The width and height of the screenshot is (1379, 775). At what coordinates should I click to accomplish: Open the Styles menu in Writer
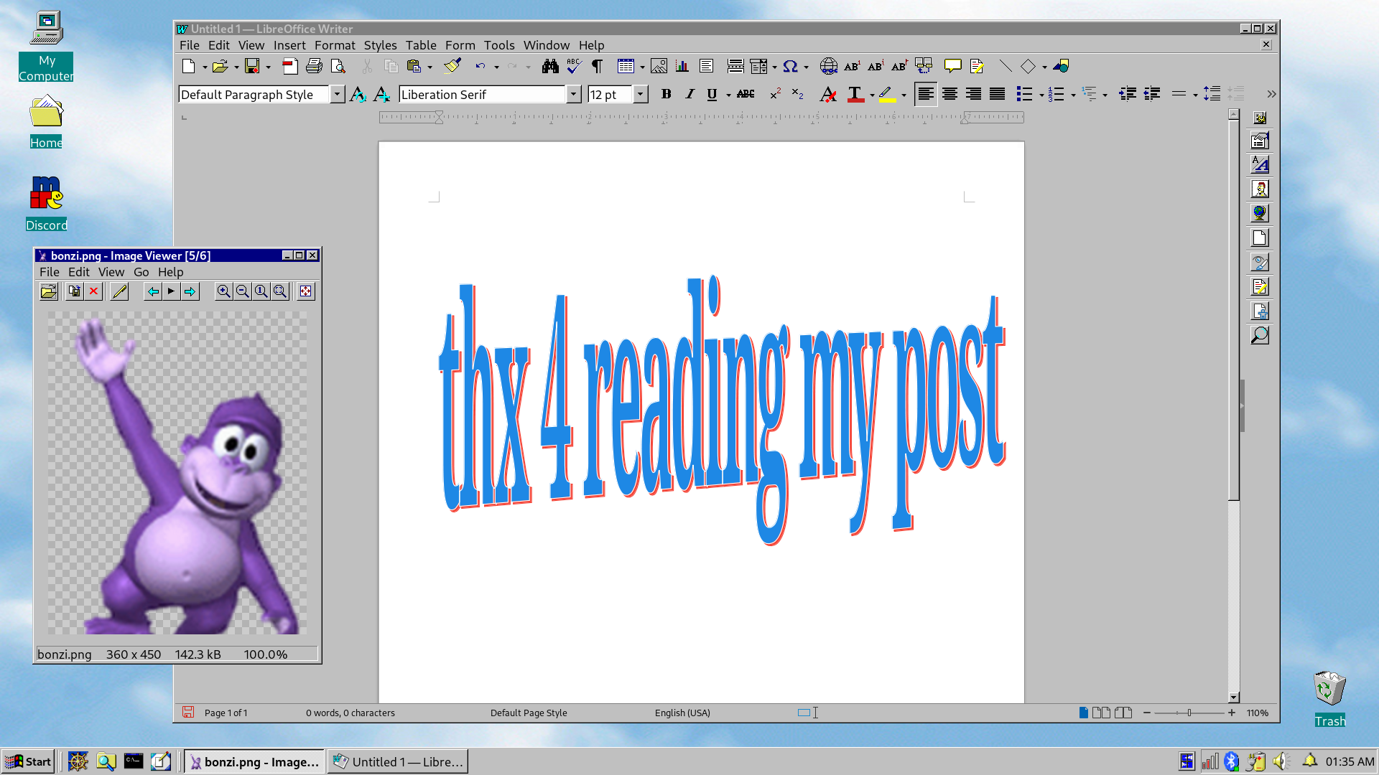pos(380,45)
